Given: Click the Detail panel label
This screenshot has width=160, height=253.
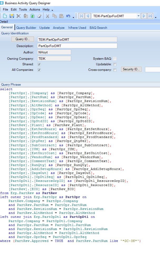Looking at the screenshot, I should click(4, 22).
